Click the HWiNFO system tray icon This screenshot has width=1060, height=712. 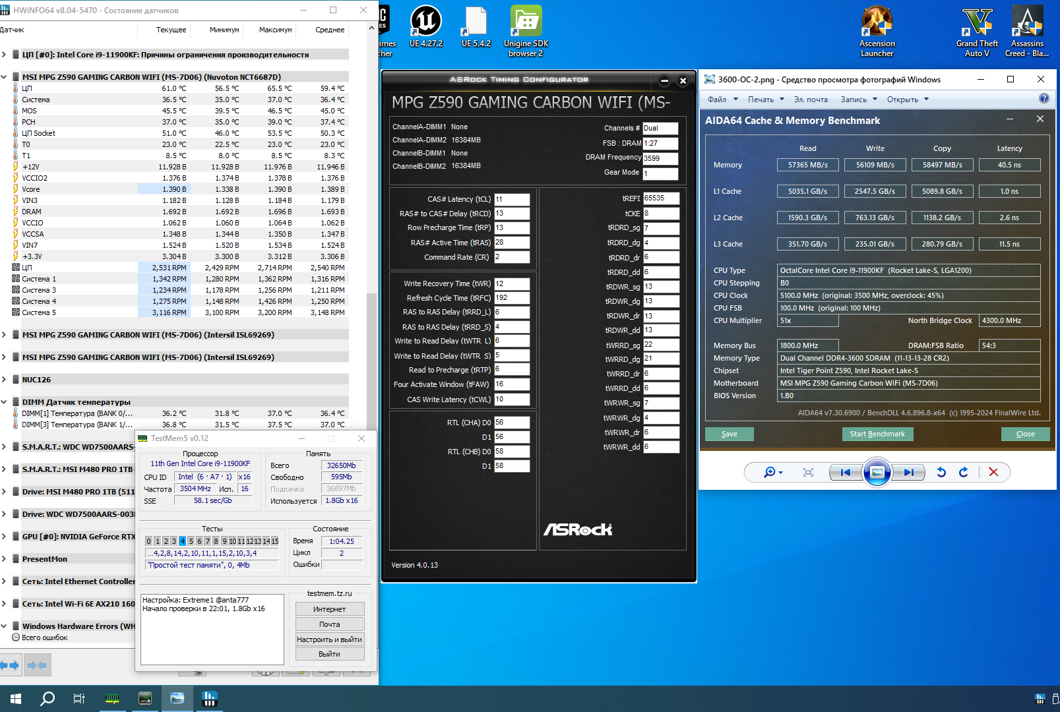point(1040,699)
